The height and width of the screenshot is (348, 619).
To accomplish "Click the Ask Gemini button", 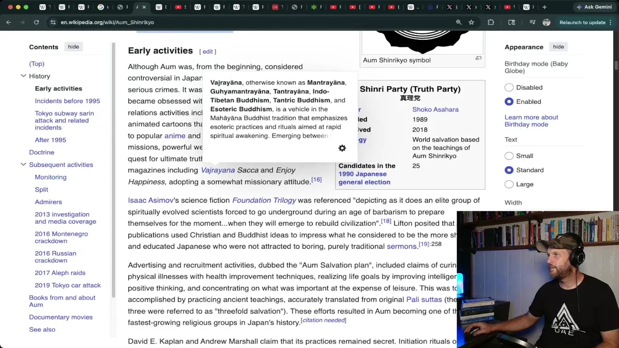I will click(593, 7).
